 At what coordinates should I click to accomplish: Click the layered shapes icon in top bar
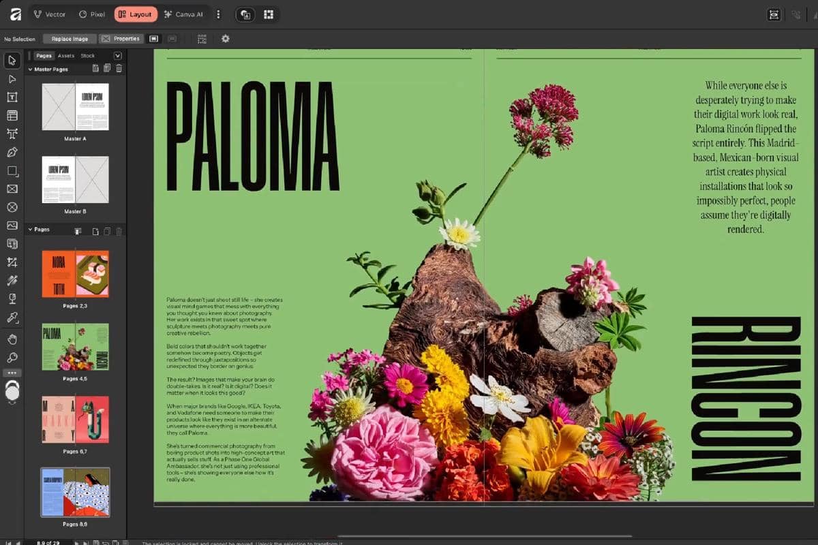(246, 14)
